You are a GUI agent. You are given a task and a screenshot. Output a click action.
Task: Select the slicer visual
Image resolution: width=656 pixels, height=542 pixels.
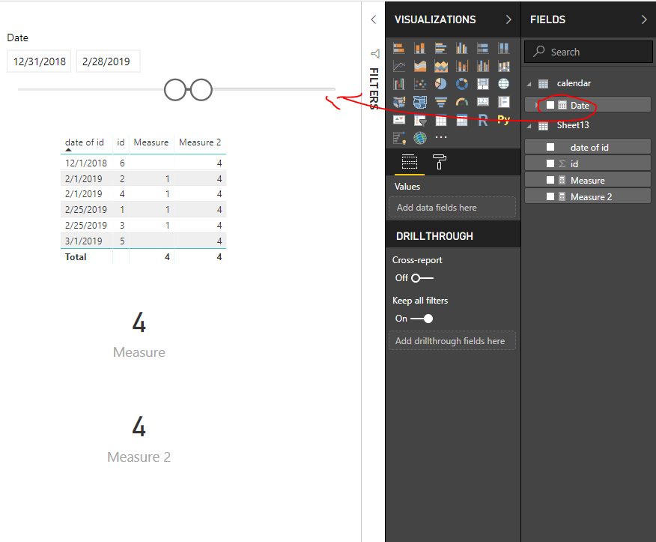(x=419, y=120)
